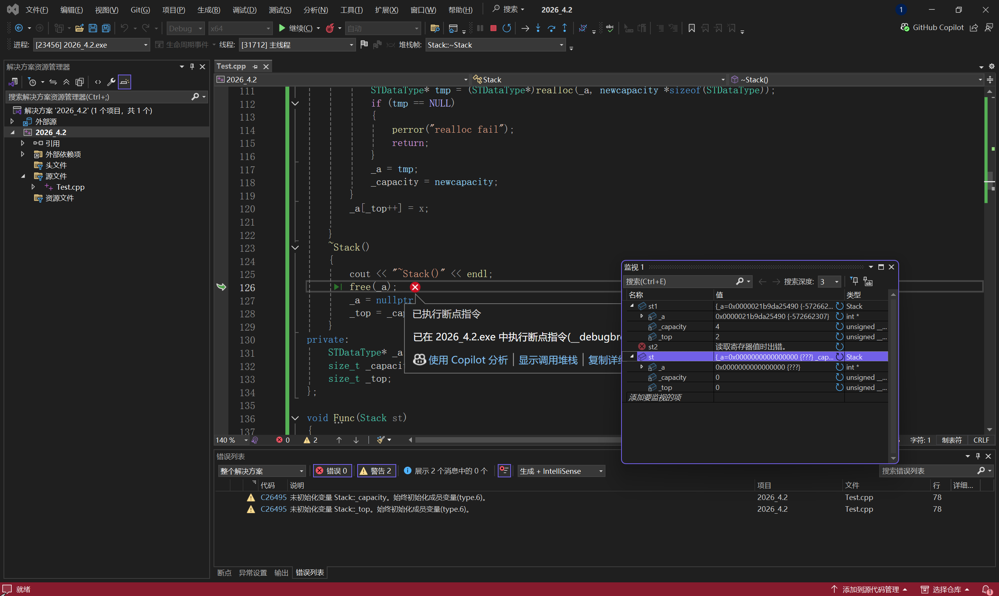
Task: Click the Collapse All icon in Solution Explorer
Action: (x=66, y=82)
